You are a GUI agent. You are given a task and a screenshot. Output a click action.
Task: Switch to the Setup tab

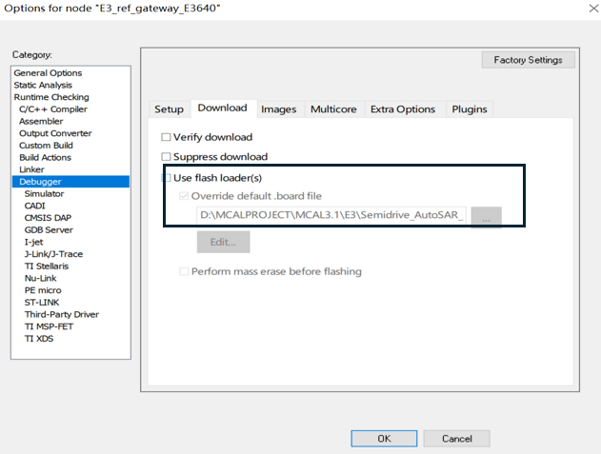(169, 109)
